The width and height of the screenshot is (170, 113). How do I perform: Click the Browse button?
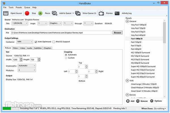click(x=118, y=33)
